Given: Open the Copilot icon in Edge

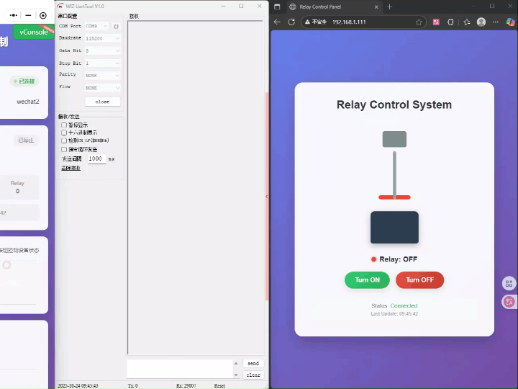Looking at the screenshot, I should 510,22.
